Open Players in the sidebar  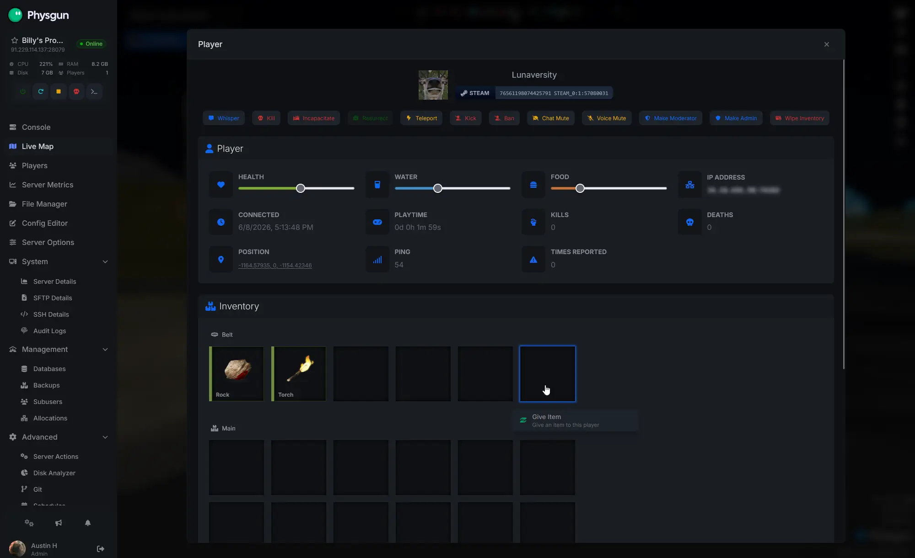(59, 165)
